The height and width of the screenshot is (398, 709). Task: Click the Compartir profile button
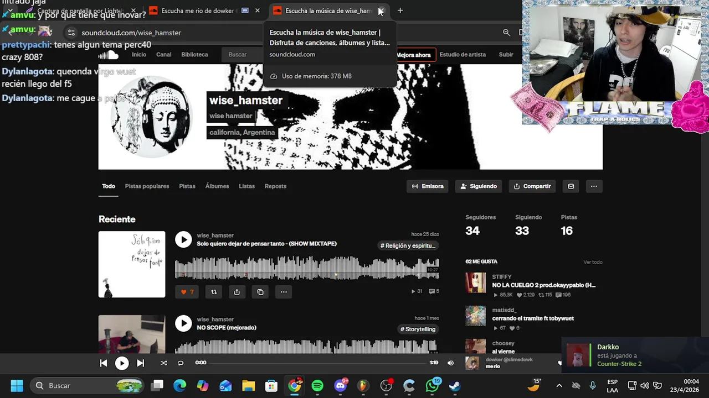pos(532,186)
